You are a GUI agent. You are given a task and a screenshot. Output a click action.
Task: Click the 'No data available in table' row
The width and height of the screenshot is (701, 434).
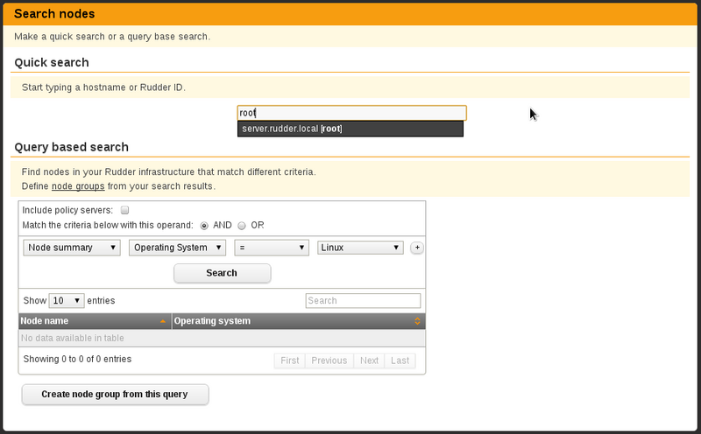(x=222, y=338)
